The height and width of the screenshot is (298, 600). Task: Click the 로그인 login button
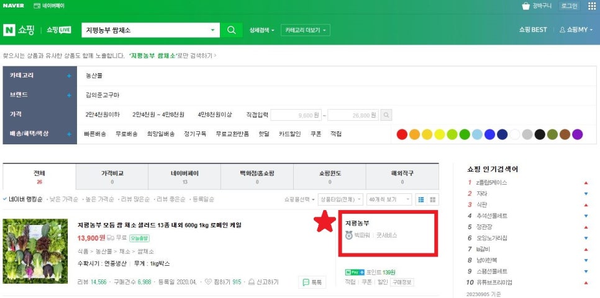[x=569, y=6]
